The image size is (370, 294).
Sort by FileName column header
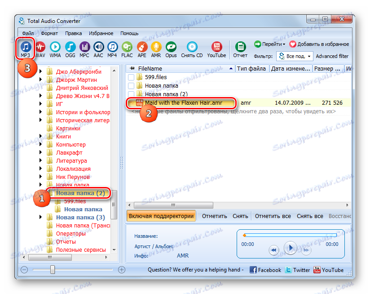181,69
